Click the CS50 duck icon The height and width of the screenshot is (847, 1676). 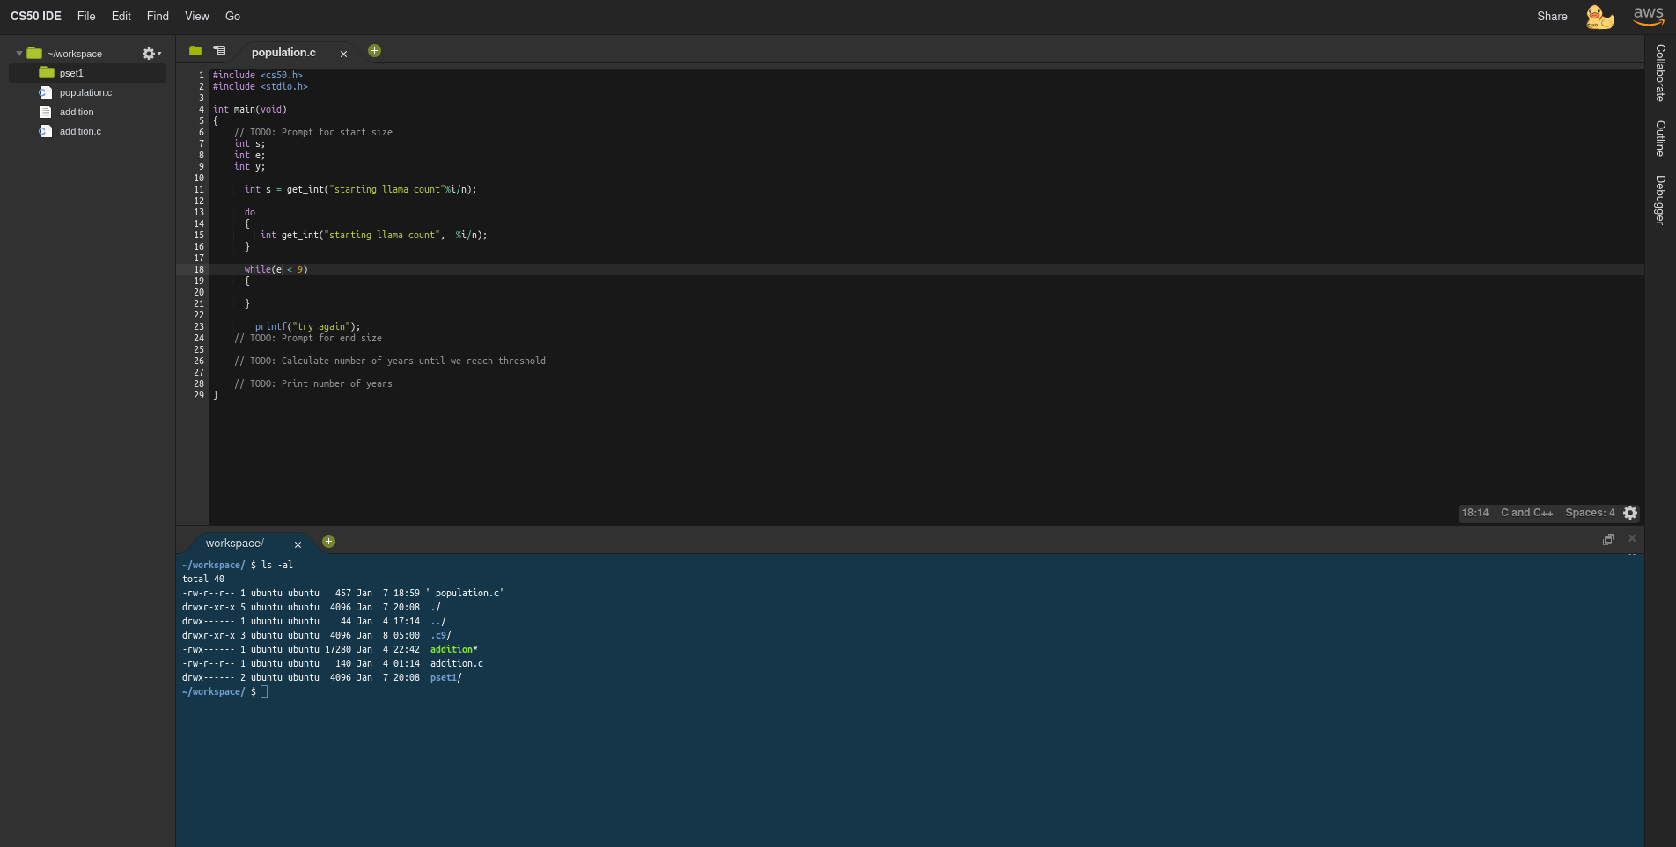1599,17
